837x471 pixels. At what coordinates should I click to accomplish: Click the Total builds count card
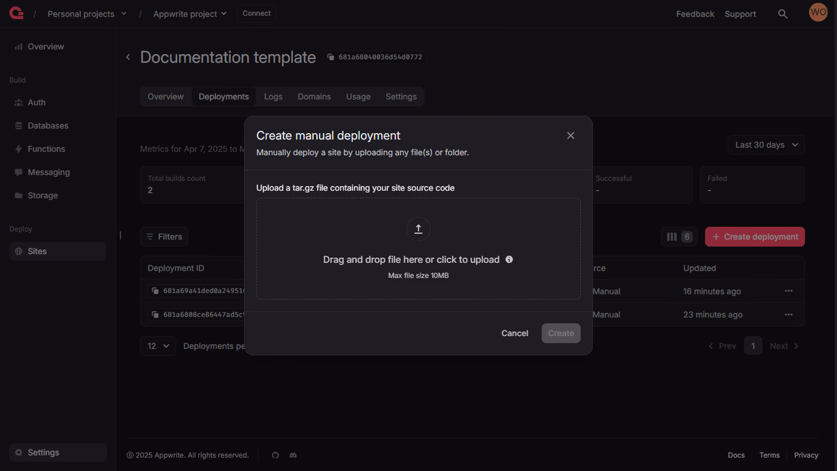tap(192, 184)
